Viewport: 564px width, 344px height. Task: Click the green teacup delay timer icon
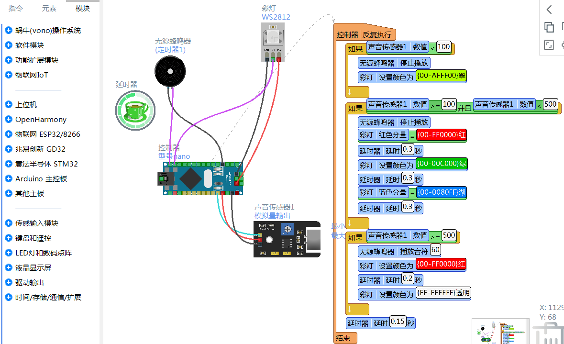tap(135, 110)
